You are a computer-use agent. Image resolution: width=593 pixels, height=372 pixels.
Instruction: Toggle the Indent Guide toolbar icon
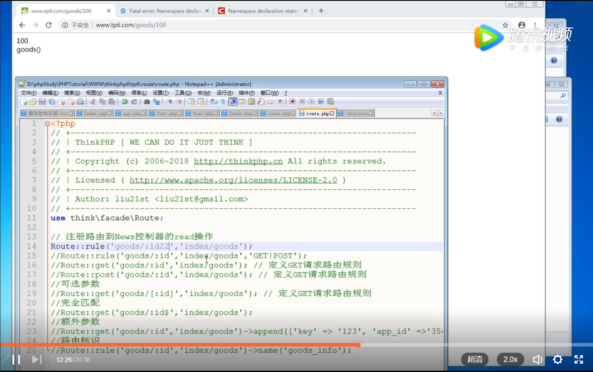pos(232,101)
